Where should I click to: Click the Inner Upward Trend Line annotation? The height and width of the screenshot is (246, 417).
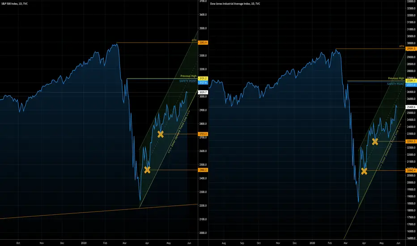tap(179, 132)
